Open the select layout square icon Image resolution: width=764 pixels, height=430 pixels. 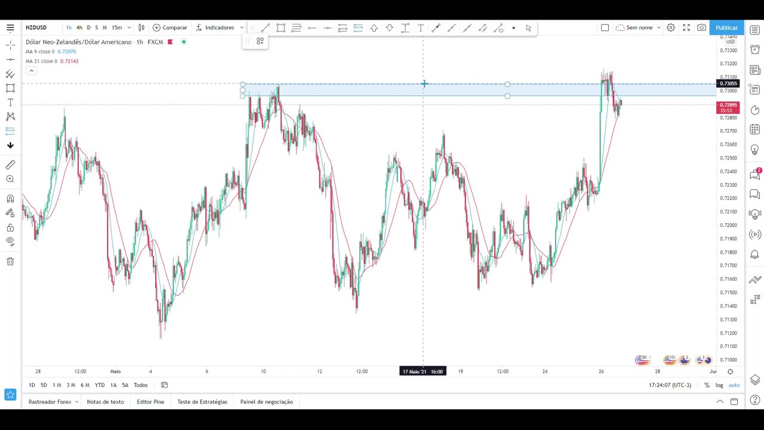point(605,27)
